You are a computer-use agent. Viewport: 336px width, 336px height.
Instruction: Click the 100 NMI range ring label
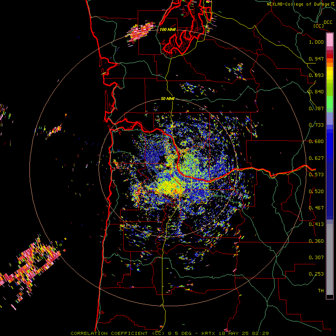168,29
